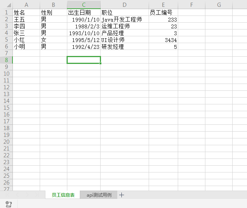
Task: Select column F header
Action: coord(191,5)
